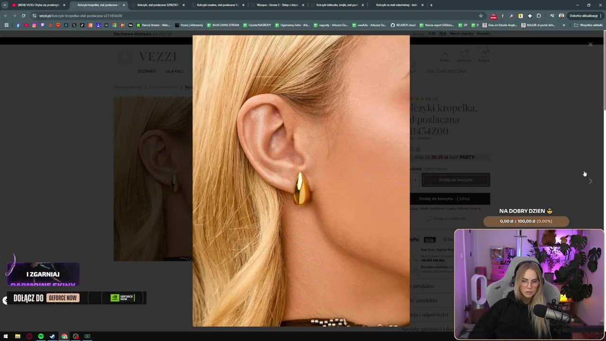Open the Facebook bookmark icon

point(18,25)
